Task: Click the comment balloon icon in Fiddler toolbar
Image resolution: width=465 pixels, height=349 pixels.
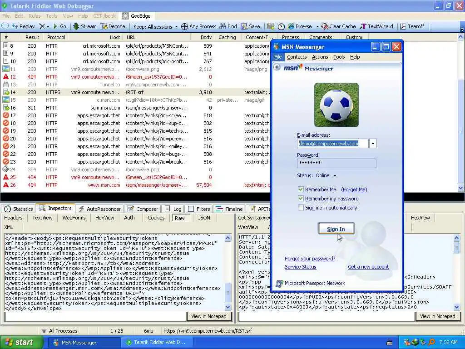Action: [5, 26]
